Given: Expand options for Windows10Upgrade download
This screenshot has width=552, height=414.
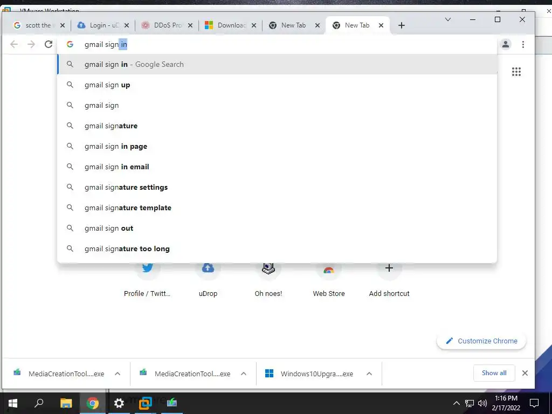Looking at the screenshot, I should pos(369,374).
